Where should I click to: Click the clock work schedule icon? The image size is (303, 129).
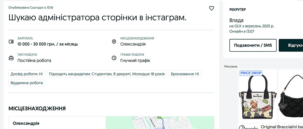tap(114, 58)
